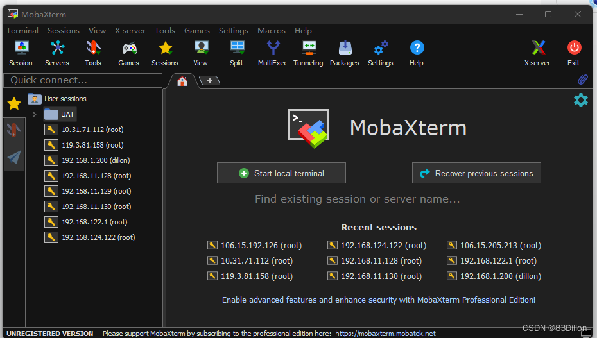Open the Games menu in the menu bar

[197, 30]
